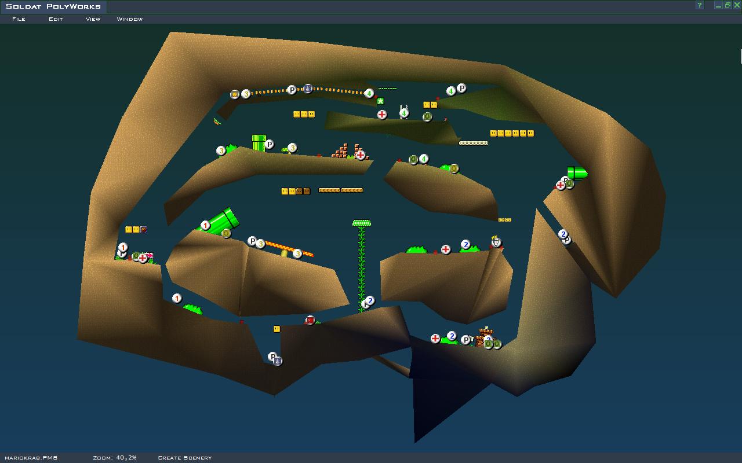Select the flame icon beside spawn 3
Image resolution: width=742 pixels, height=463 pixels.
click(x=235, y=94)
